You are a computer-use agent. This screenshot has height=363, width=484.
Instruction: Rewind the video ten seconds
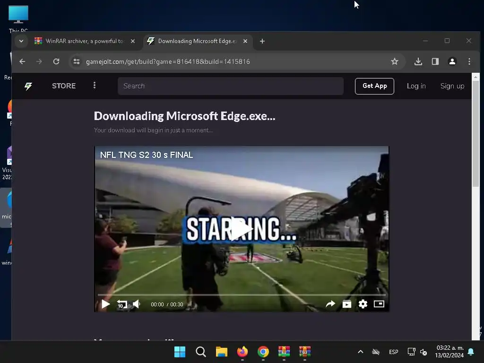coord(122,304)
